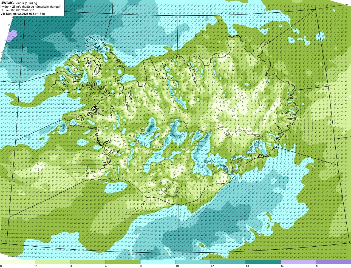The height and width of the screenshot is (268, 351).
Task: Click the legend scale label '14'
Action: [x=247, y=266]
